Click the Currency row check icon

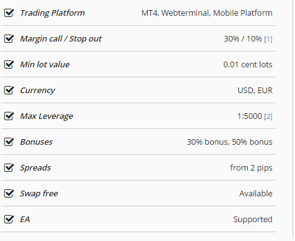9,91
